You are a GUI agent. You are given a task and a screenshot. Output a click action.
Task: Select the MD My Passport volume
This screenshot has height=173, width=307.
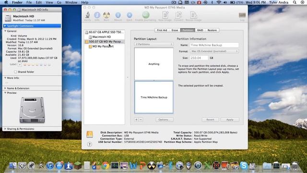click(105, 46)
